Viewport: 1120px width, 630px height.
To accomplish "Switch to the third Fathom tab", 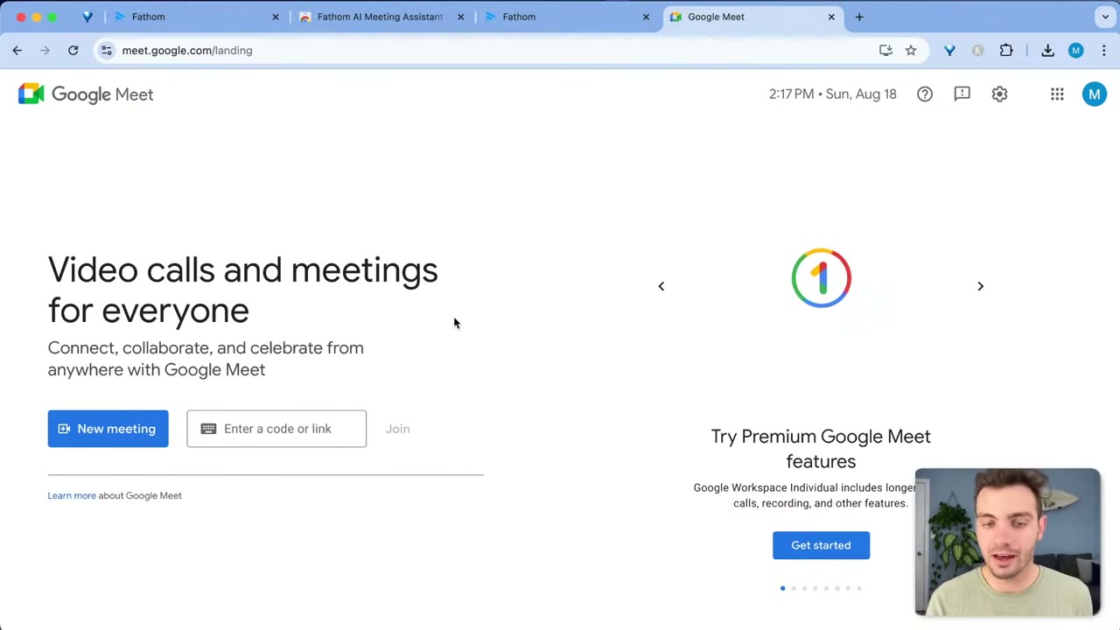I will (x=568, y=17).
